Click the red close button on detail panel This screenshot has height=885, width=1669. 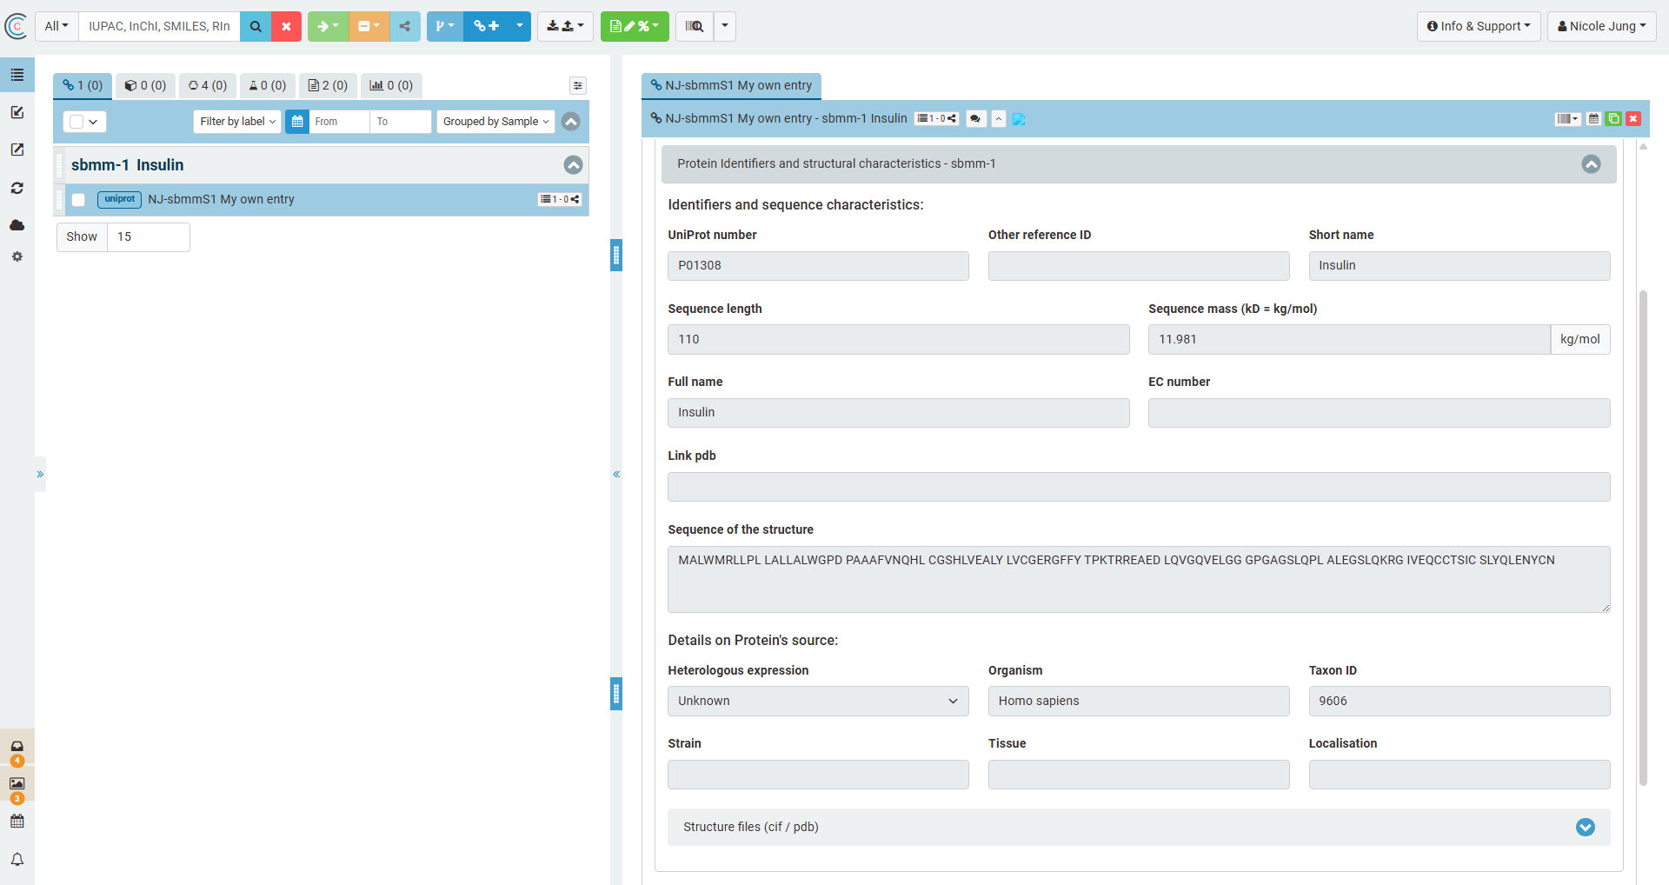(1633, 119)
